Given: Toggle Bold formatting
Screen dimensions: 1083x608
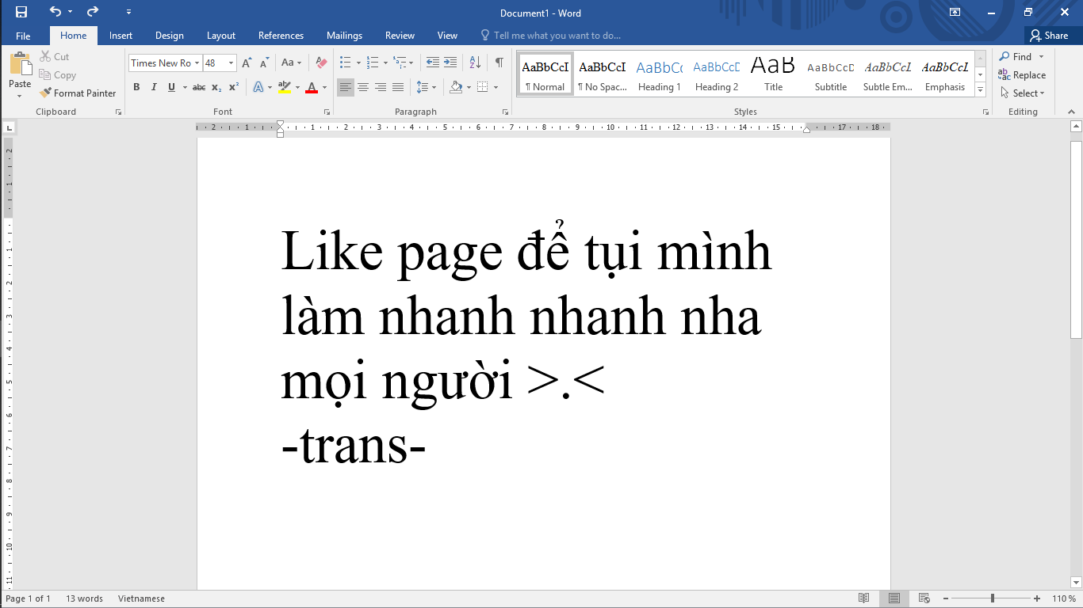Looking at the screenshot, I should click(136, 87).
